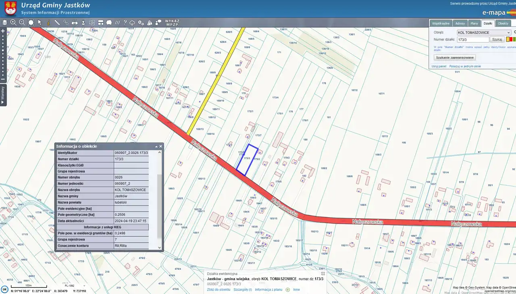
Task: Click the cloud download icon
Action: [x=132, y=23]
